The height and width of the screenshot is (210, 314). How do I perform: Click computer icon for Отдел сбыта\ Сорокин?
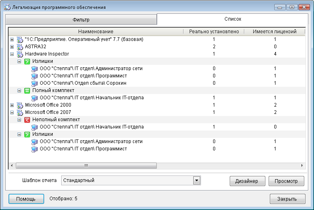click(34, 83)
